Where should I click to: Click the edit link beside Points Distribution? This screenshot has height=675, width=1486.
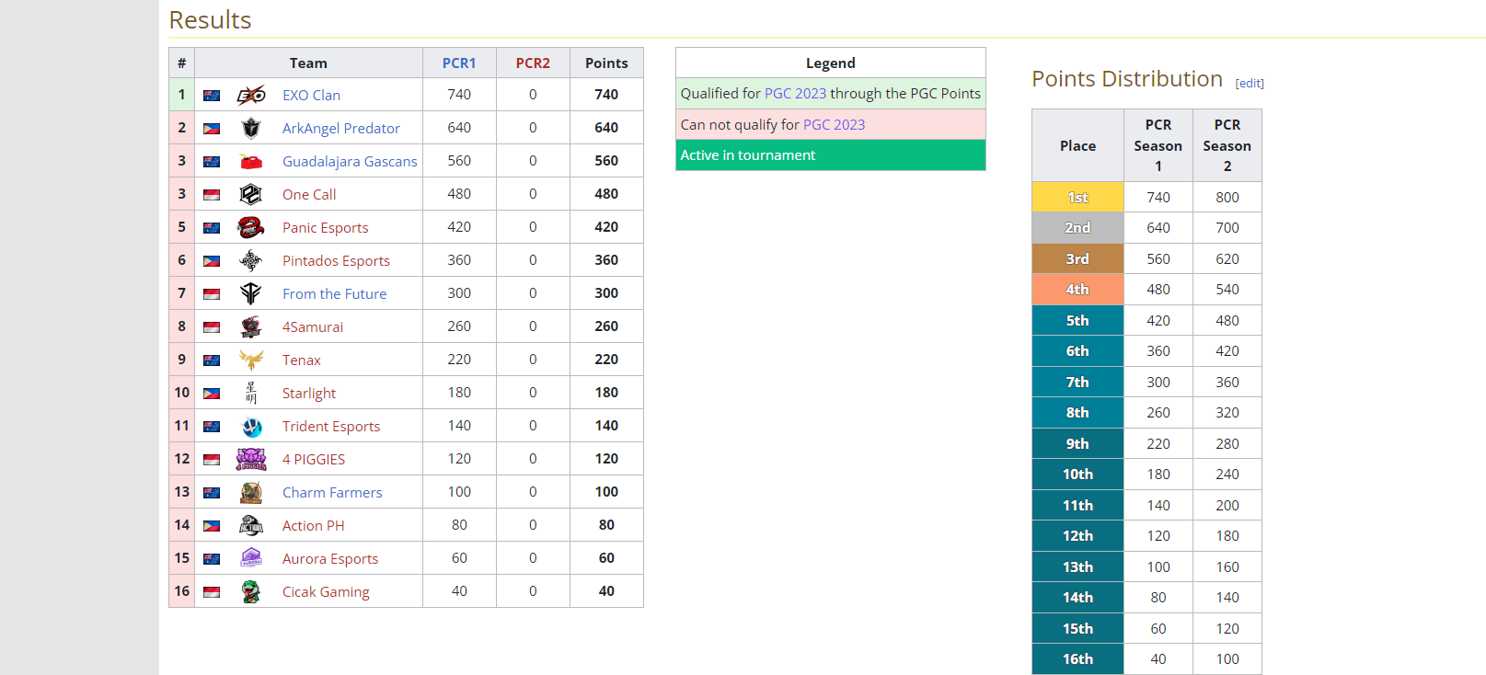(1250, 84)
